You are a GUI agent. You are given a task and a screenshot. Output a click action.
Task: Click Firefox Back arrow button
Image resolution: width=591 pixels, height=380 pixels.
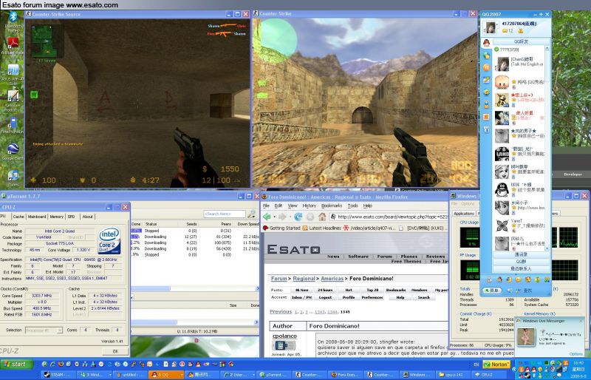[x=267, y=217]
